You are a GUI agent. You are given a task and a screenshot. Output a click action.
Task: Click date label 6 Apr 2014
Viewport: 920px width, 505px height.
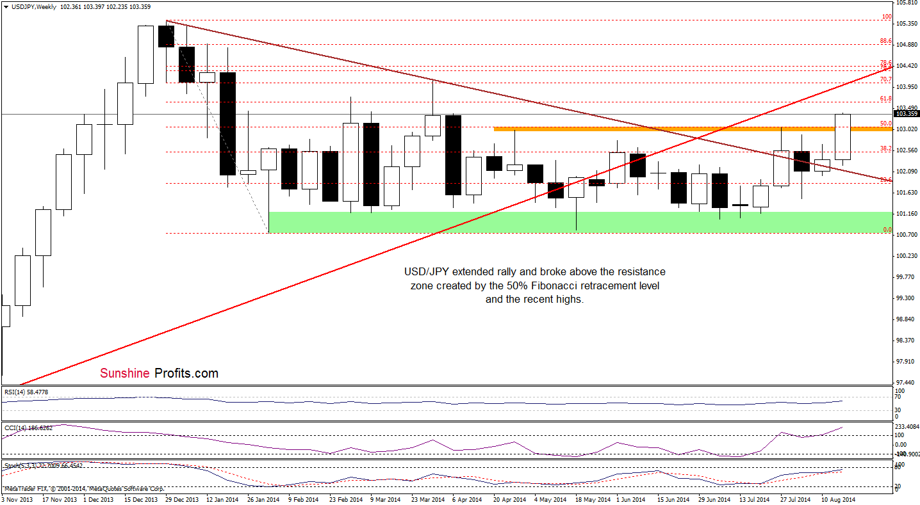click(x=468, y=499)
